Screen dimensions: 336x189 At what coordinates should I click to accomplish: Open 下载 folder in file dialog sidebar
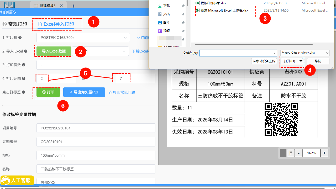(x=164, y=6)
